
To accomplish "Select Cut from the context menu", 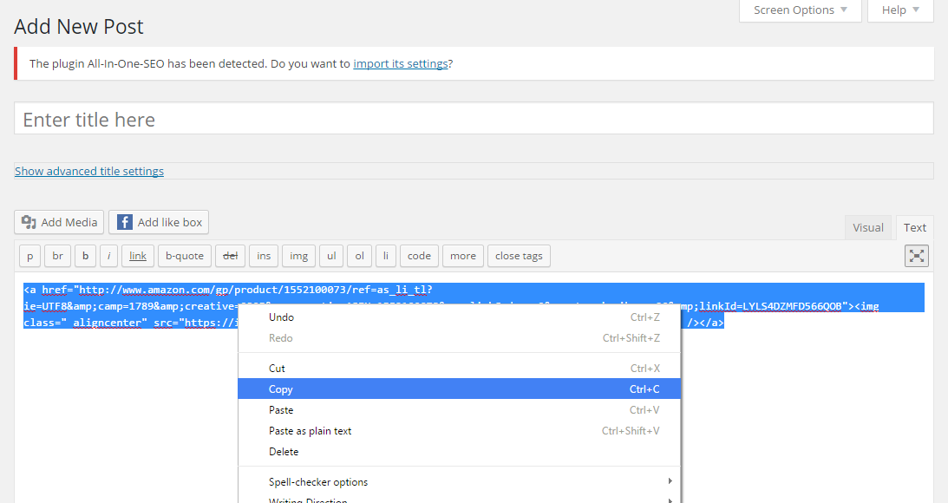I will pyautogui.click(x=460, y=369).
